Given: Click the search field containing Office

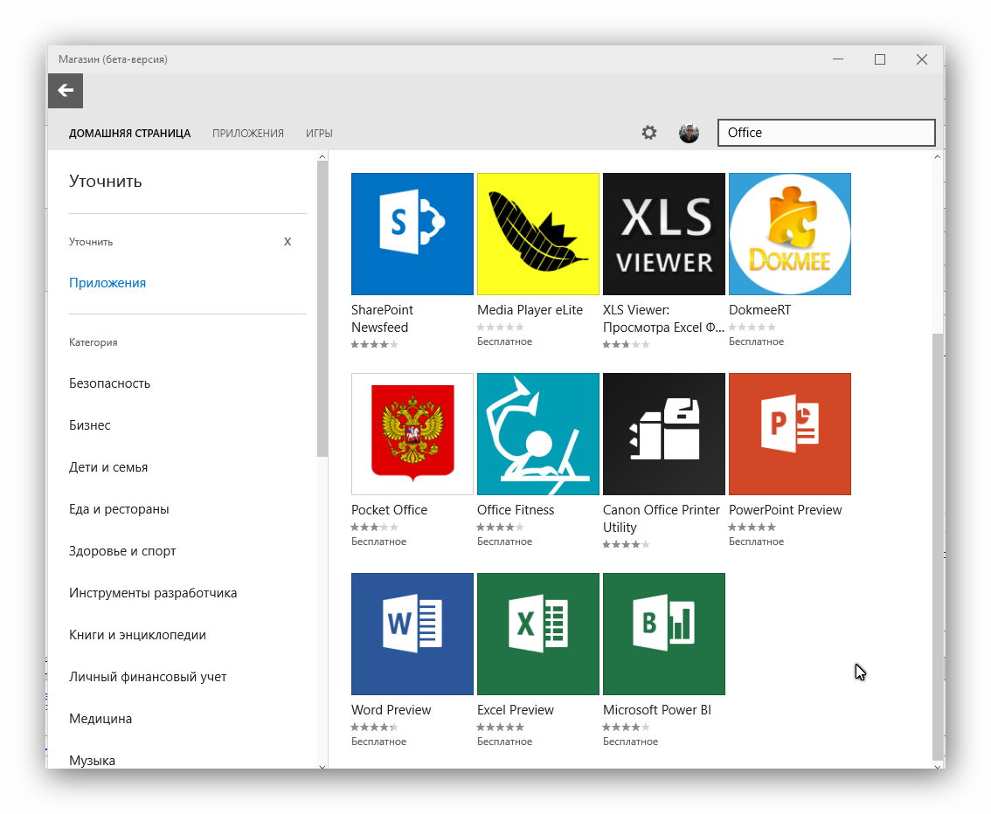Looking at the screenshot, I should (x=826, y=133).
